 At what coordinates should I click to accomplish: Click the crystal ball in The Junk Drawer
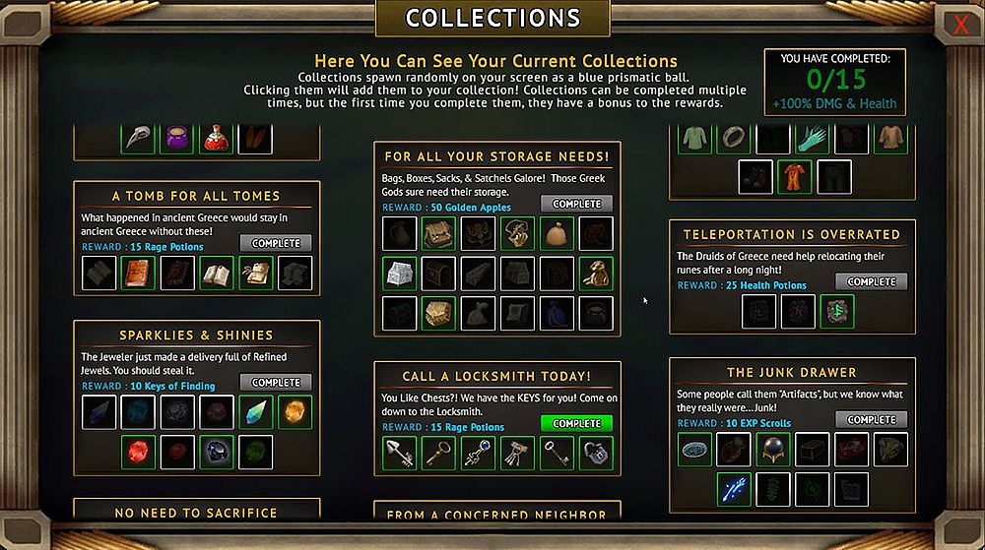772,449
